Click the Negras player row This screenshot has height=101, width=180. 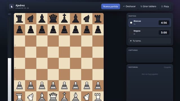(150, 33)
